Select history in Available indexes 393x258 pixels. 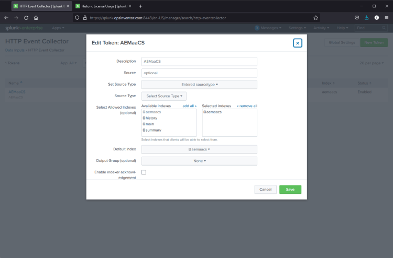point(150,118)
